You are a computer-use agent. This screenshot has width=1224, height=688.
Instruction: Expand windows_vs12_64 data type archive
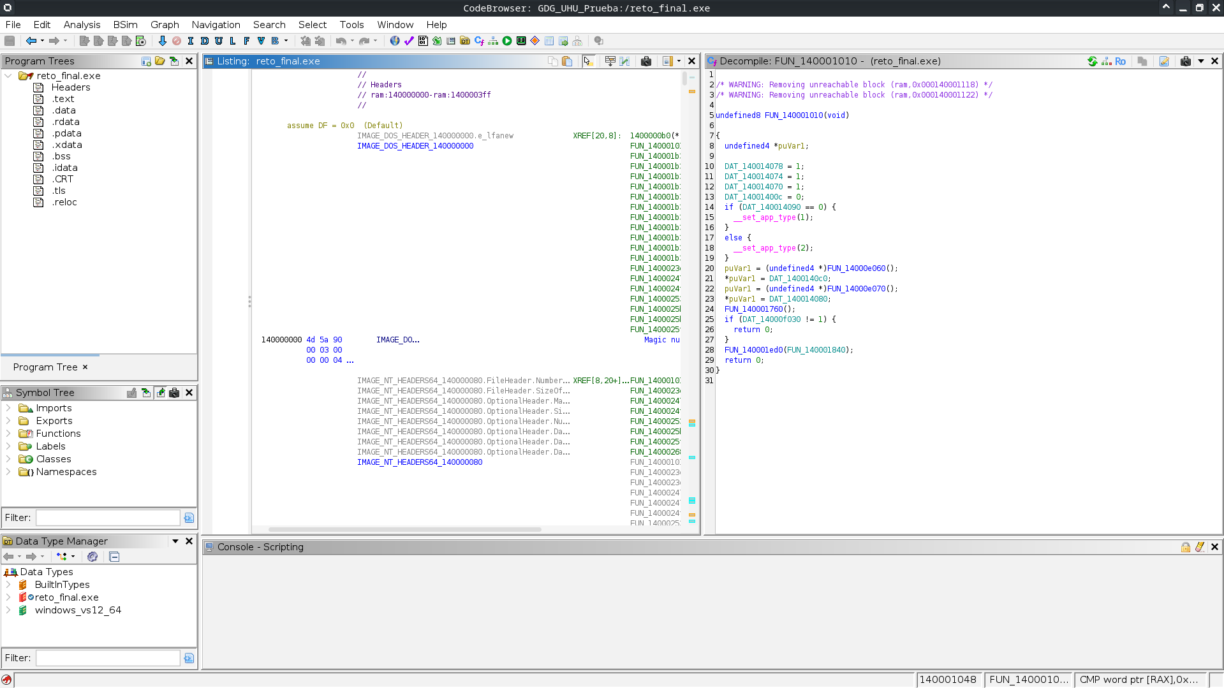click(x=8, y=610)
